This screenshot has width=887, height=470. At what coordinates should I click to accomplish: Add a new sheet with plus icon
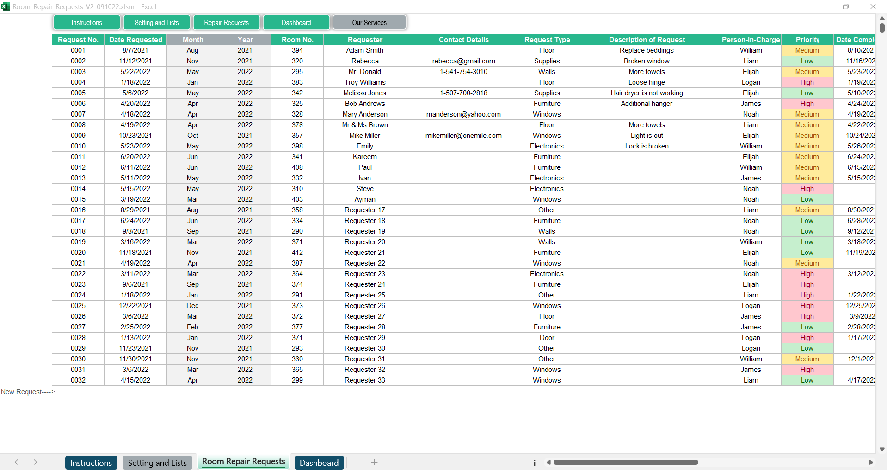pyautogui.click(x=374, y=462)
